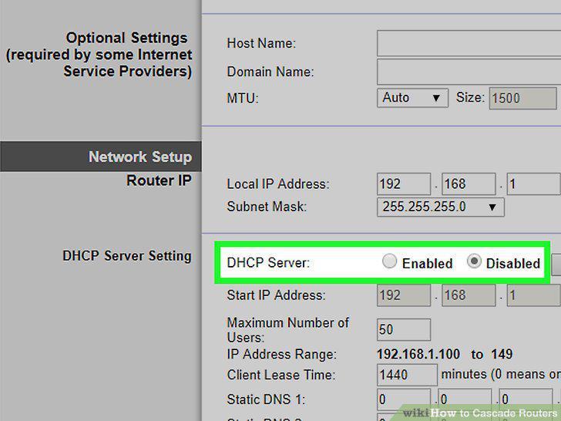Click the range end value 149
Screen dimensions: 561x421
(x=502, y=354)
